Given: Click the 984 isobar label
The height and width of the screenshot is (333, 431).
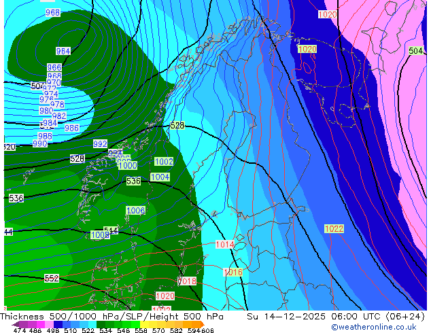Looking at the screenshot, I should (x=50, y=122).
